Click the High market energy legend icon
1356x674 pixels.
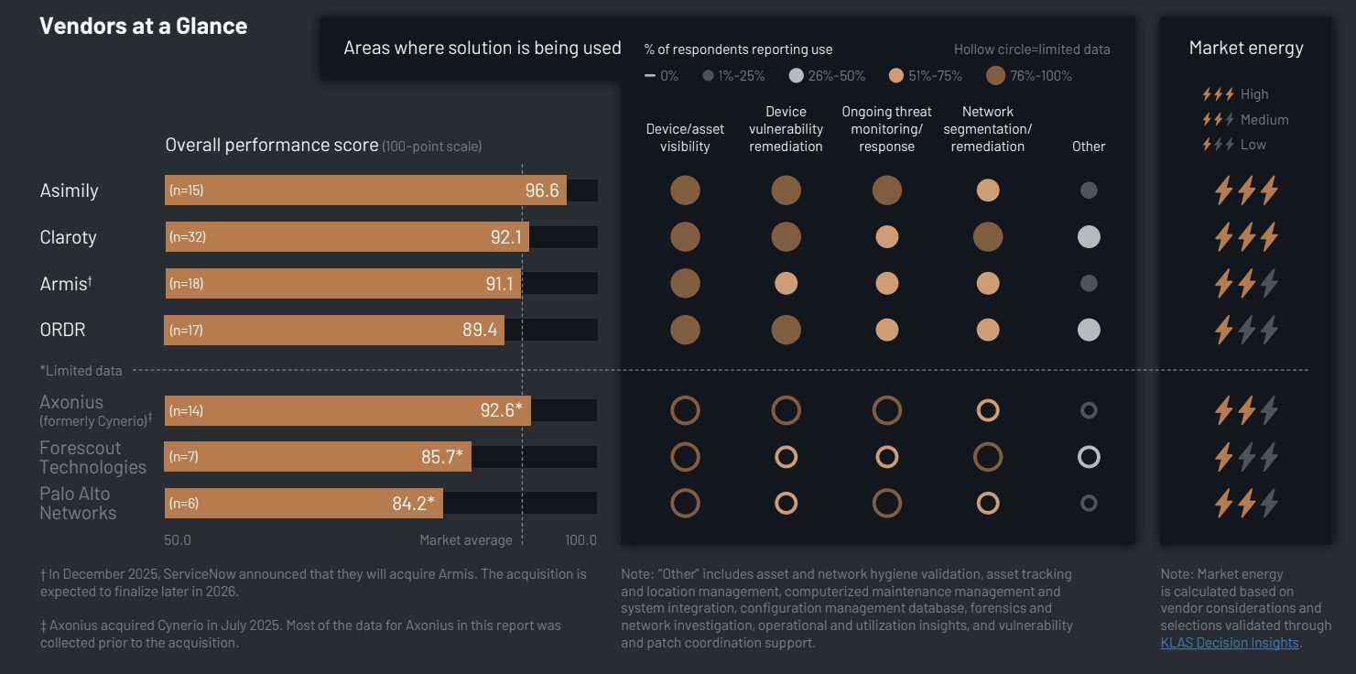[x=1219, y=94]
